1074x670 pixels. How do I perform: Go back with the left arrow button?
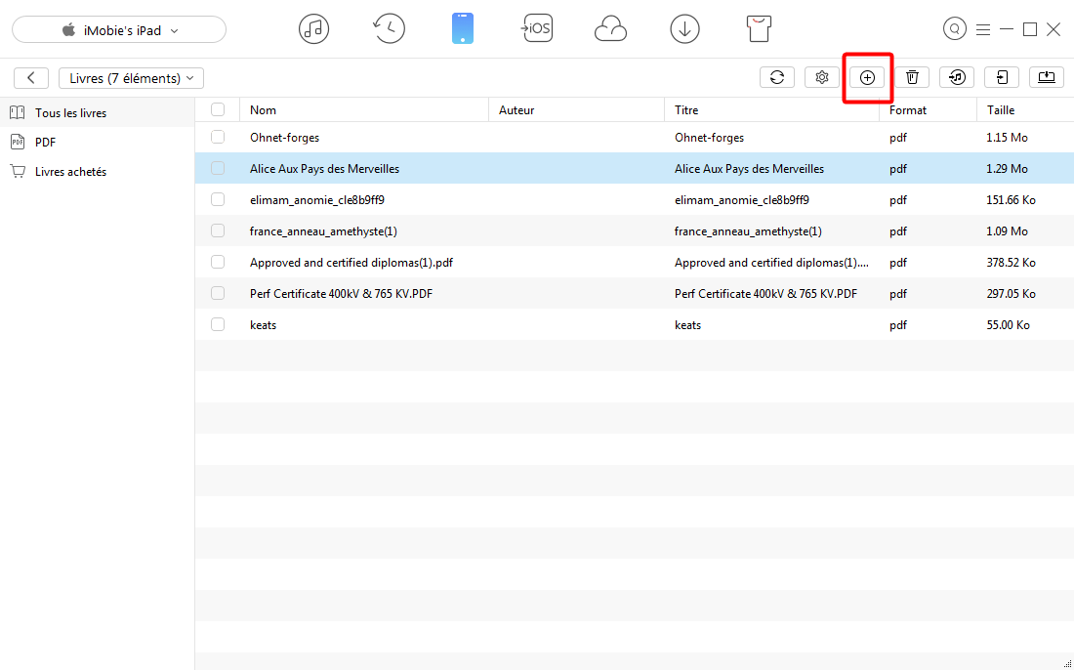(31, 78)
